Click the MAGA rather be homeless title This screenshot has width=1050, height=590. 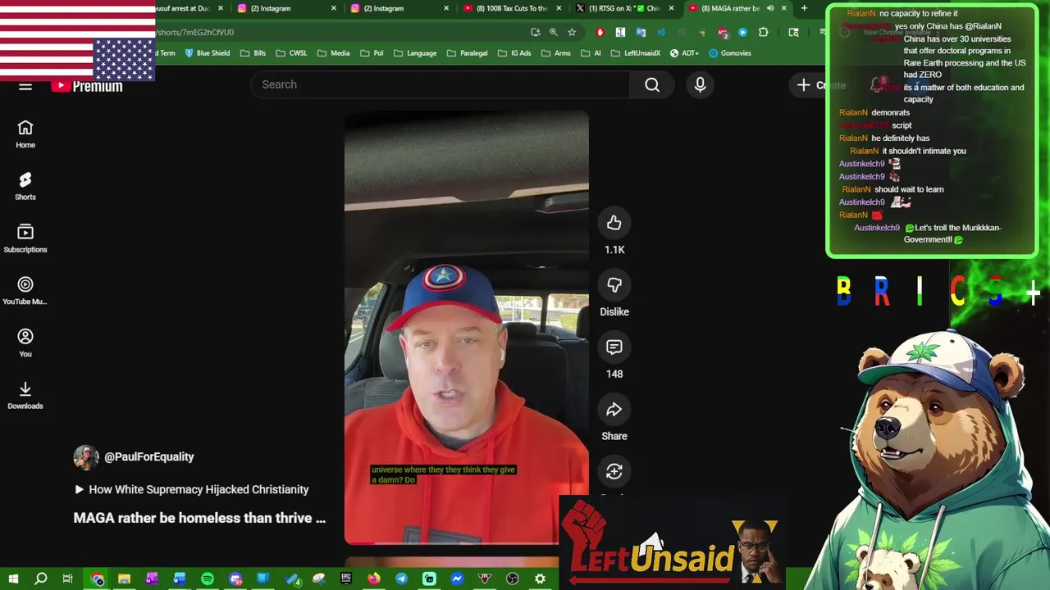199,518
